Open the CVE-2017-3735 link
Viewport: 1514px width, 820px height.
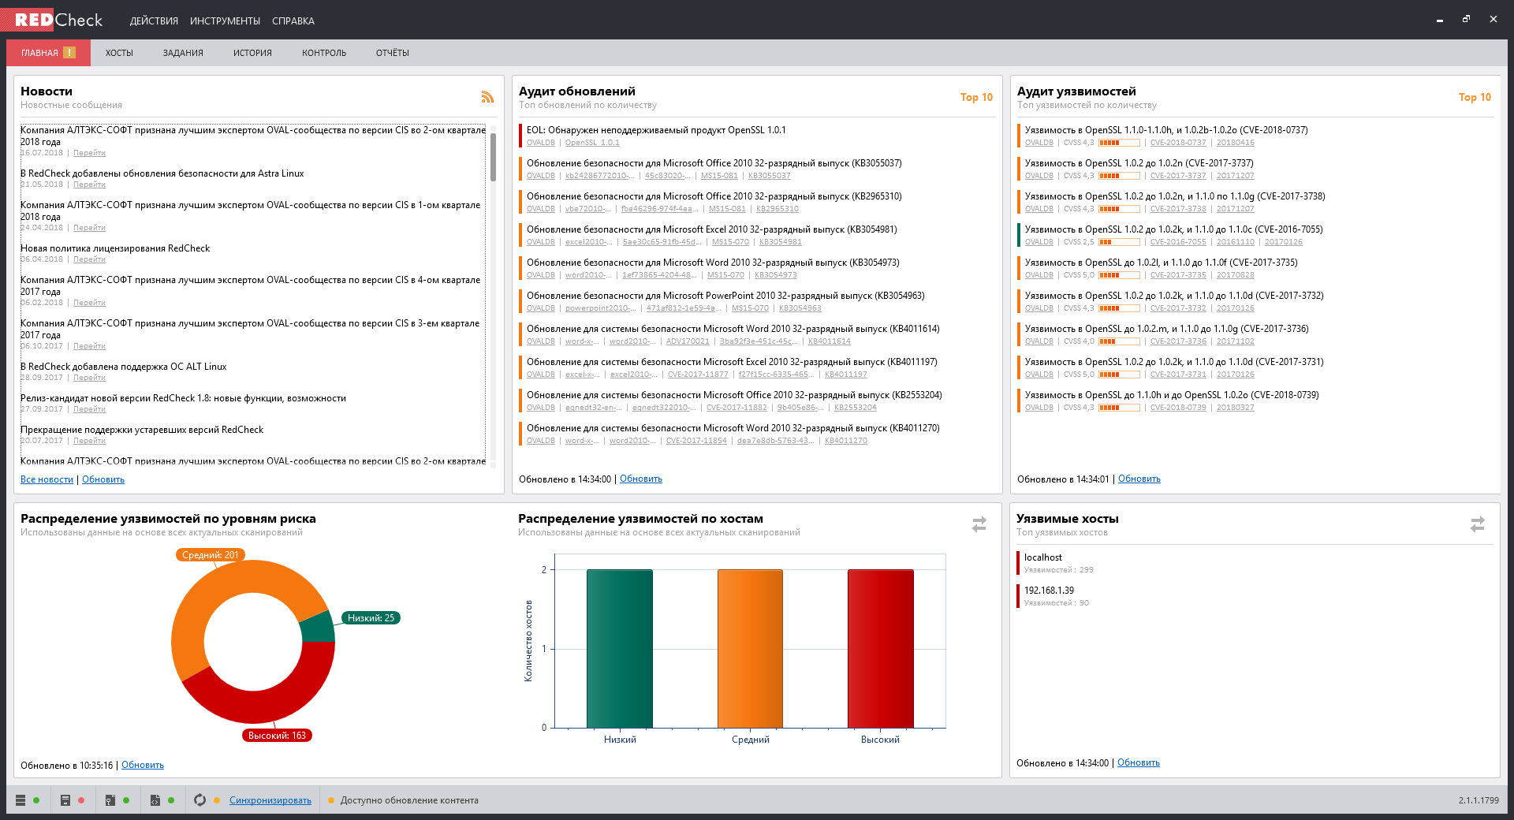pyautogui.click(x=1178, y=275)
